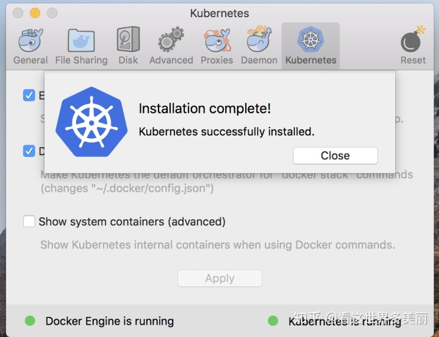Select the Proxies whale tab
This screenshot has width=439, height=337.
point(216,46)
